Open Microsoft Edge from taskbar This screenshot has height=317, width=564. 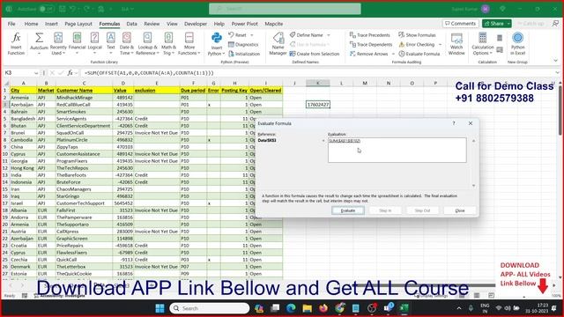(291, 308)
